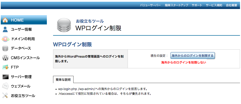Open the CMSインストール sidebar menu label

25,58
